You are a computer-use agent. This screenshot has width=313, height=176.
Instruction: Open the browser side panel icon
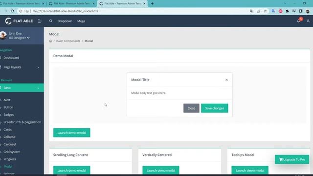click(301, 11)
